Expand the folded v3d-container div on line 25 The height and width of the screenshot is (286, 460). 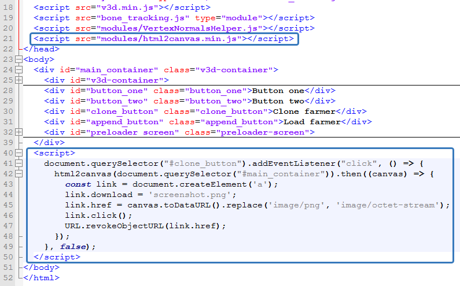tap(19, 80)
